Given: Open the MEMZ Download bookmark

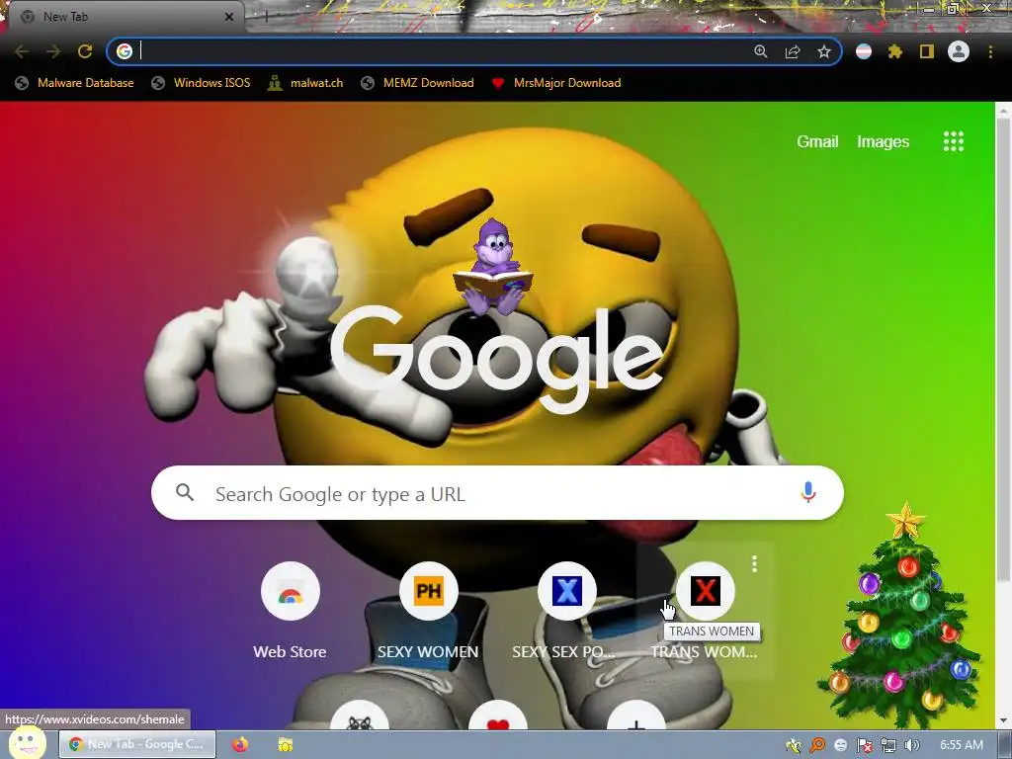Looking at the screenshot, I should (418, 83).
